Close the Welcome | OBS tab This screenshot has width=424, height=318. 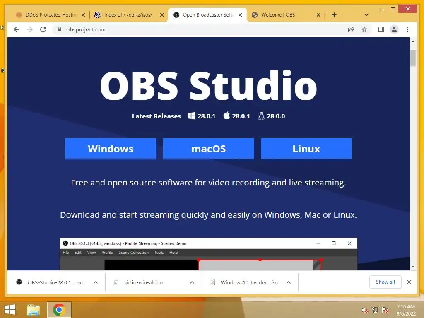coord(318,15)
